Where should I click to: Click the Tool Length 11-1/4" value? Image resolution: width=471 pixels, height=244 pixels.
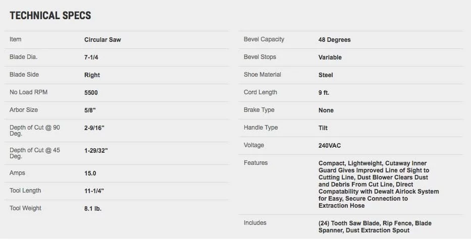click(x=94, y=191)
